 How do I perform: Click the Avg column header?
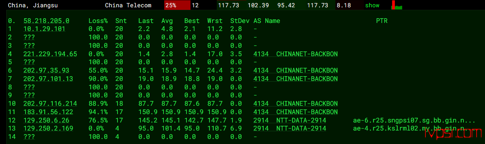[x=167, y=21]
